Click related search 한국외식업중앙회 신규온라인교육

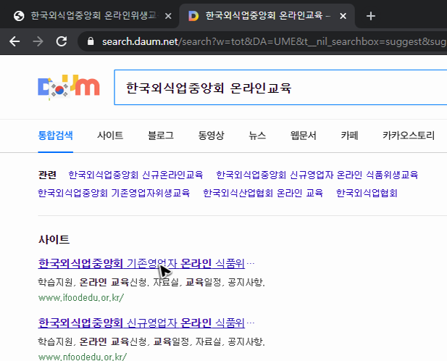(x=135, y=175)
